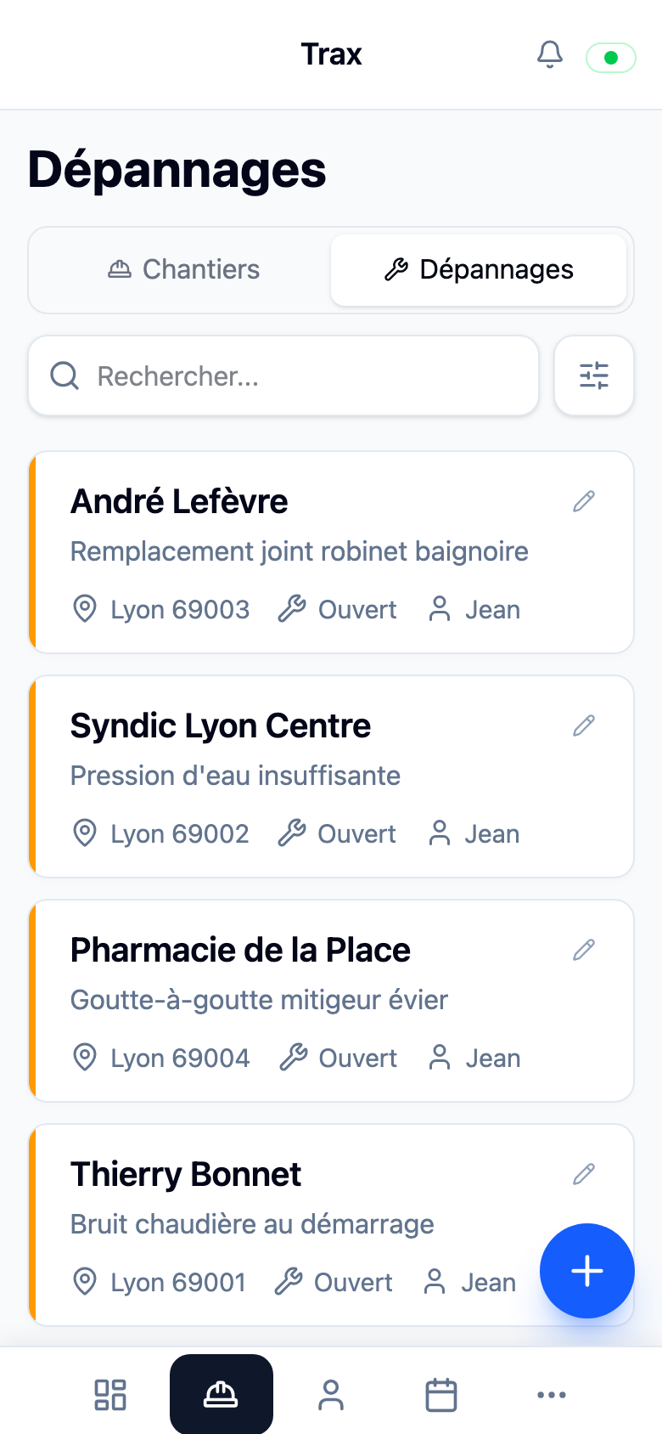The image size is (662, 1434).
Task: Select the Dépannages tab
Action: coord(479,269)
